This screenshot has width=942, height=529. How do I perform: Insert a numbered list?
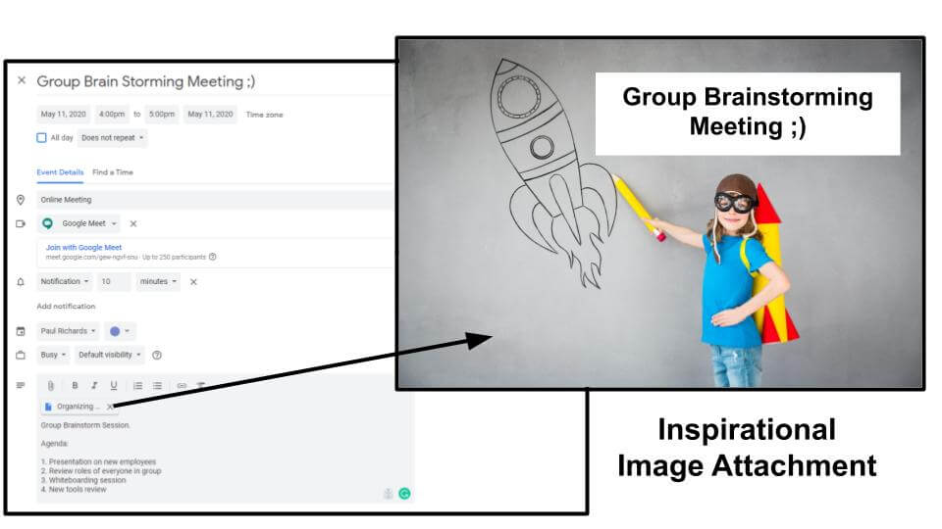137,386
